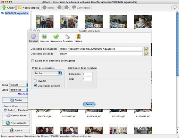Click the Cerrar button
179x138 pixels.
click(89, 104)
